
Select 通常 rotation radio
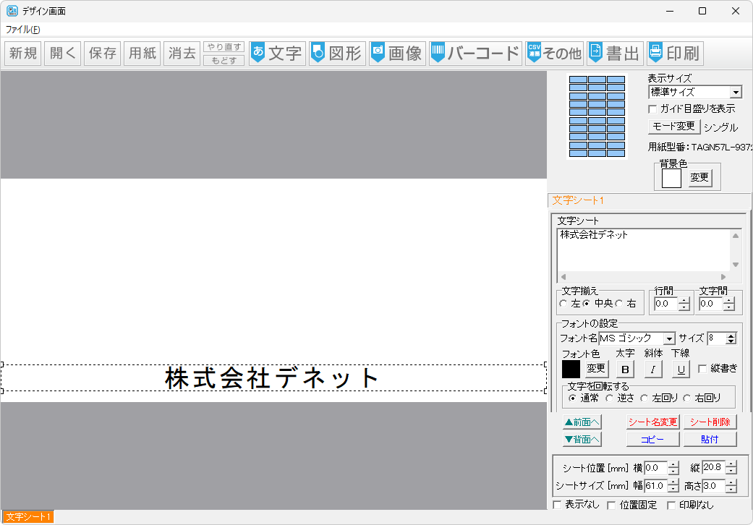[x=572, y=398]
